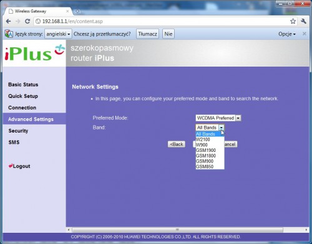
Task: Click the <Back button
Action: tap(177, 144)
